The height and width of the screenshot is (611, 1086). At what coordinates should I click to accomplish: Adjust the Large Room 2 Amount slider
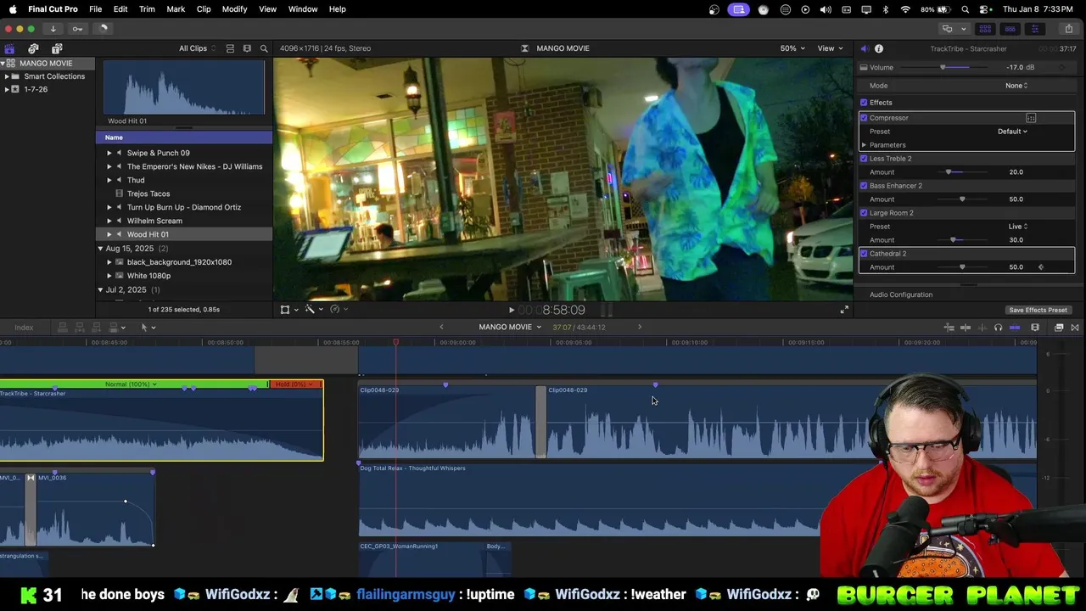[953, 240]
